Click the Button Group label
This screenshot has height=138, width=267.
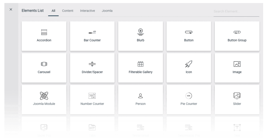pos(237,40)
